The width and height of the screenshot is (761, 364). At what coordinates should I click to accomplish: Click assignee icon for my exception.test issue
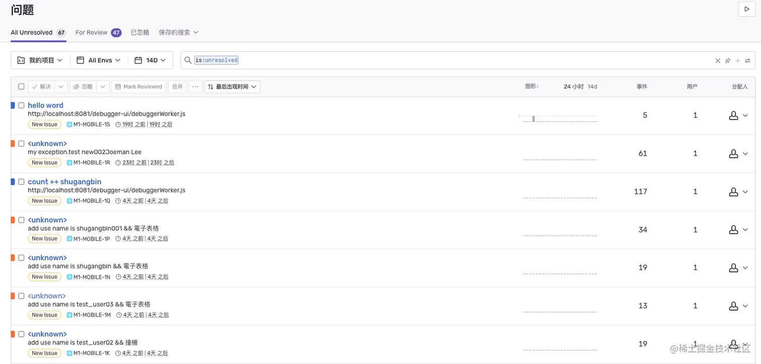coord(733,154)
